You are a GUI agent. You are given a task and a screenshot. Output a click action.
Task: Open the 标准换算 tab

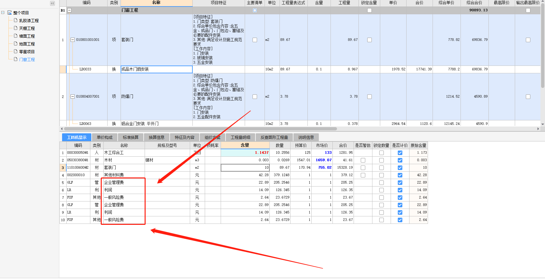[131, 137]
